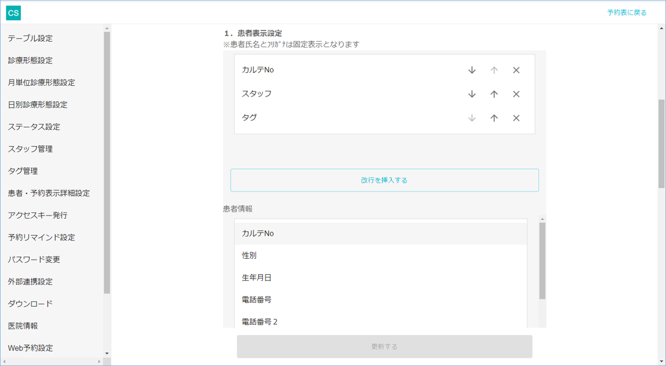The width and height of the screenshot is (666, 366).
Task: Move スタッフ row down with arrow
Action: click(472, 94)
